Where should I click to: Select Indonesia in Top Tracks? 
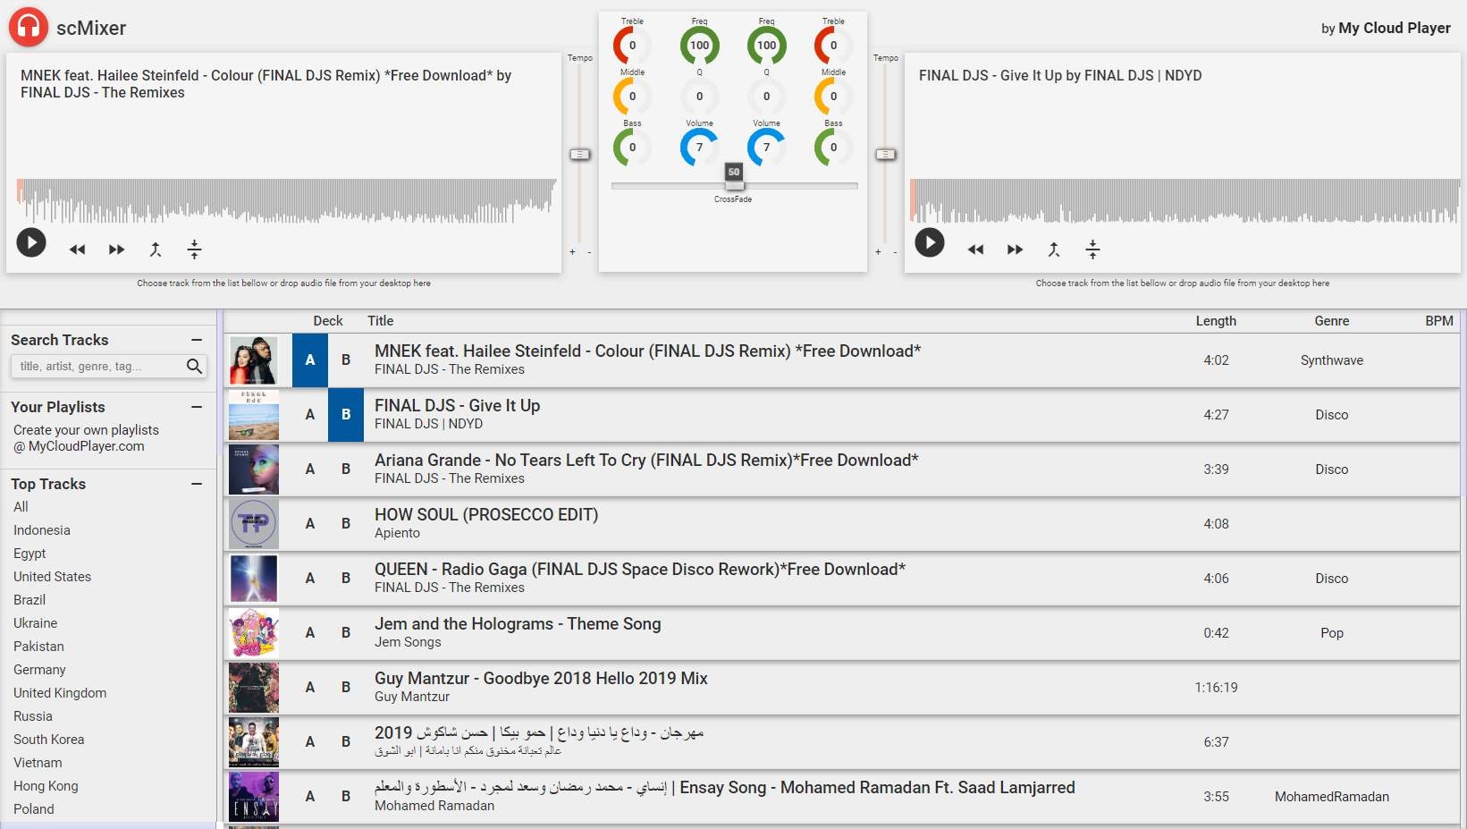[x=42, y=530]
